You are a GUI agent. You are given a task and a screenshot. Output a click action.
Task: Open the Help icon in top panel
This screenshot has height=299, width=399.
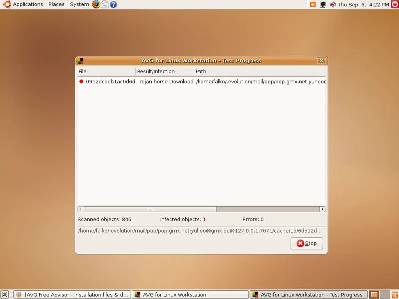114,4
